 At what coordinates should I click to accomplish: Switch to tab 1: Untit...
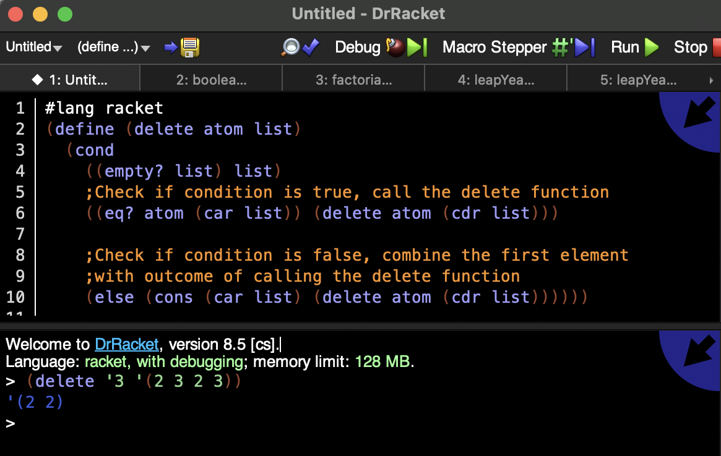click(70, 80)
